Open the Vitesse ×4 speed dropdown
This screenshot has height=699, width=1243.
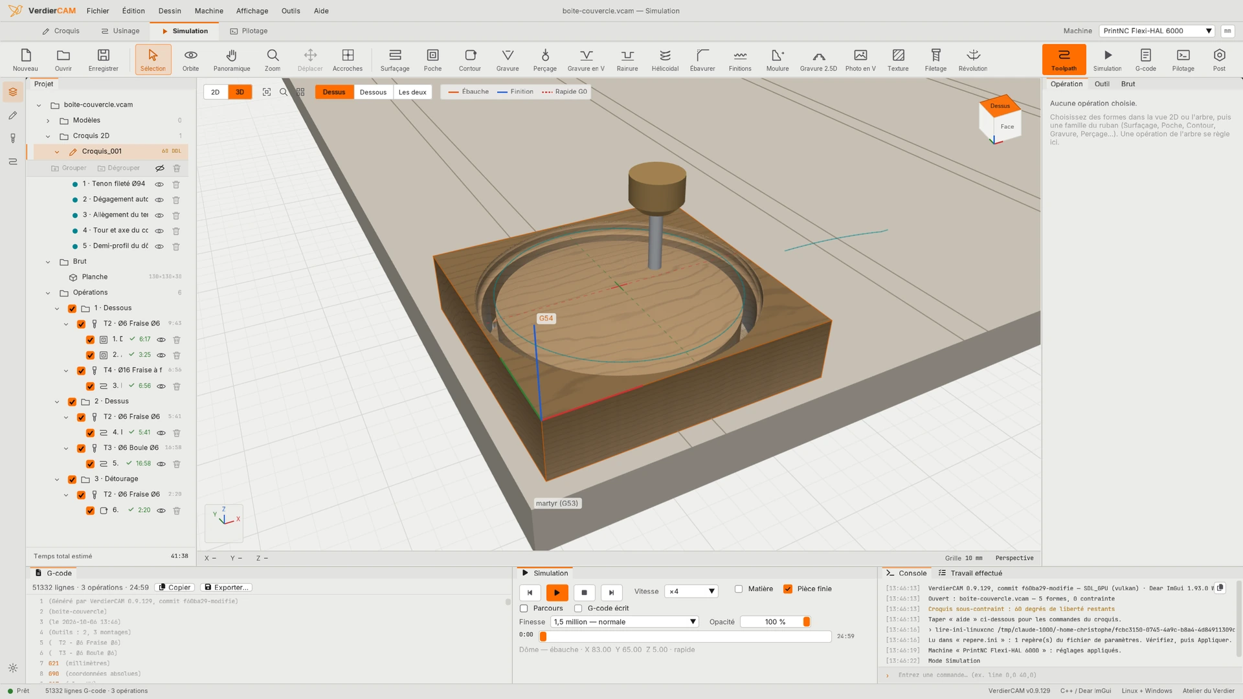tap(691, 592)
